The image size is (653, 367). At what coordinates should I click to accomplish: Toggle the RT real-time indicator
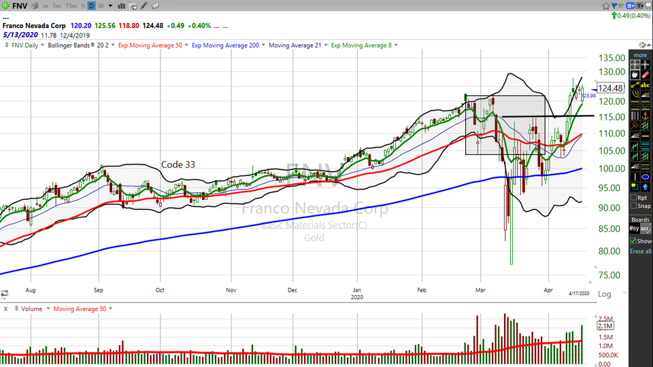pyautogui.click(x=621, y=5)
